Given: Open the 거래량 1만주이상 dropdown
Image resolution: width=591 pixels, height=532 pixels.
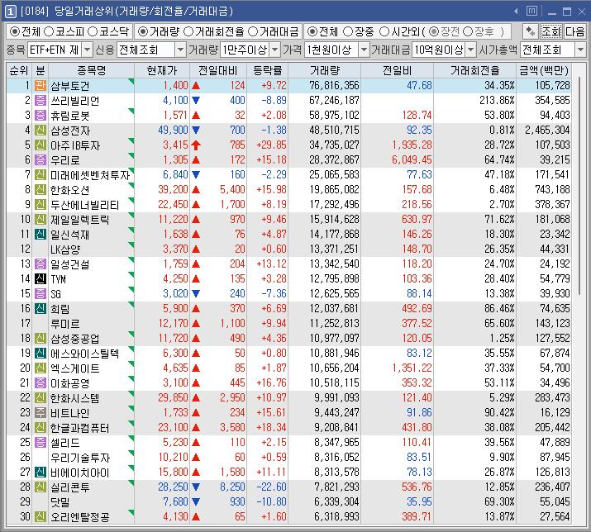Looking at the screenshot, I should point(274,50).
